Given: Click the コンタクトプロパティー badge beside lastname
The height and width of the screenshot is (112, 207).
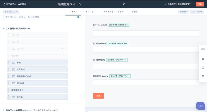Looking at the screenshot, I should click(x=117, y=60).
